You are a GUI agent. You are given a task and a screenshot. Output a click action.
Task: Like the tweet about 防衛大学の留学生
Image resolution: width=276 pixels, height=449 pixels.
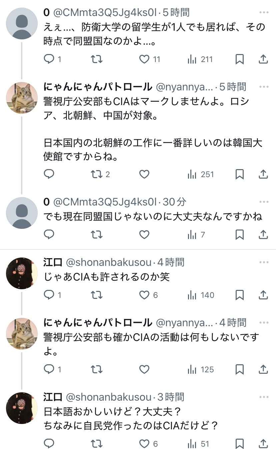144,59
